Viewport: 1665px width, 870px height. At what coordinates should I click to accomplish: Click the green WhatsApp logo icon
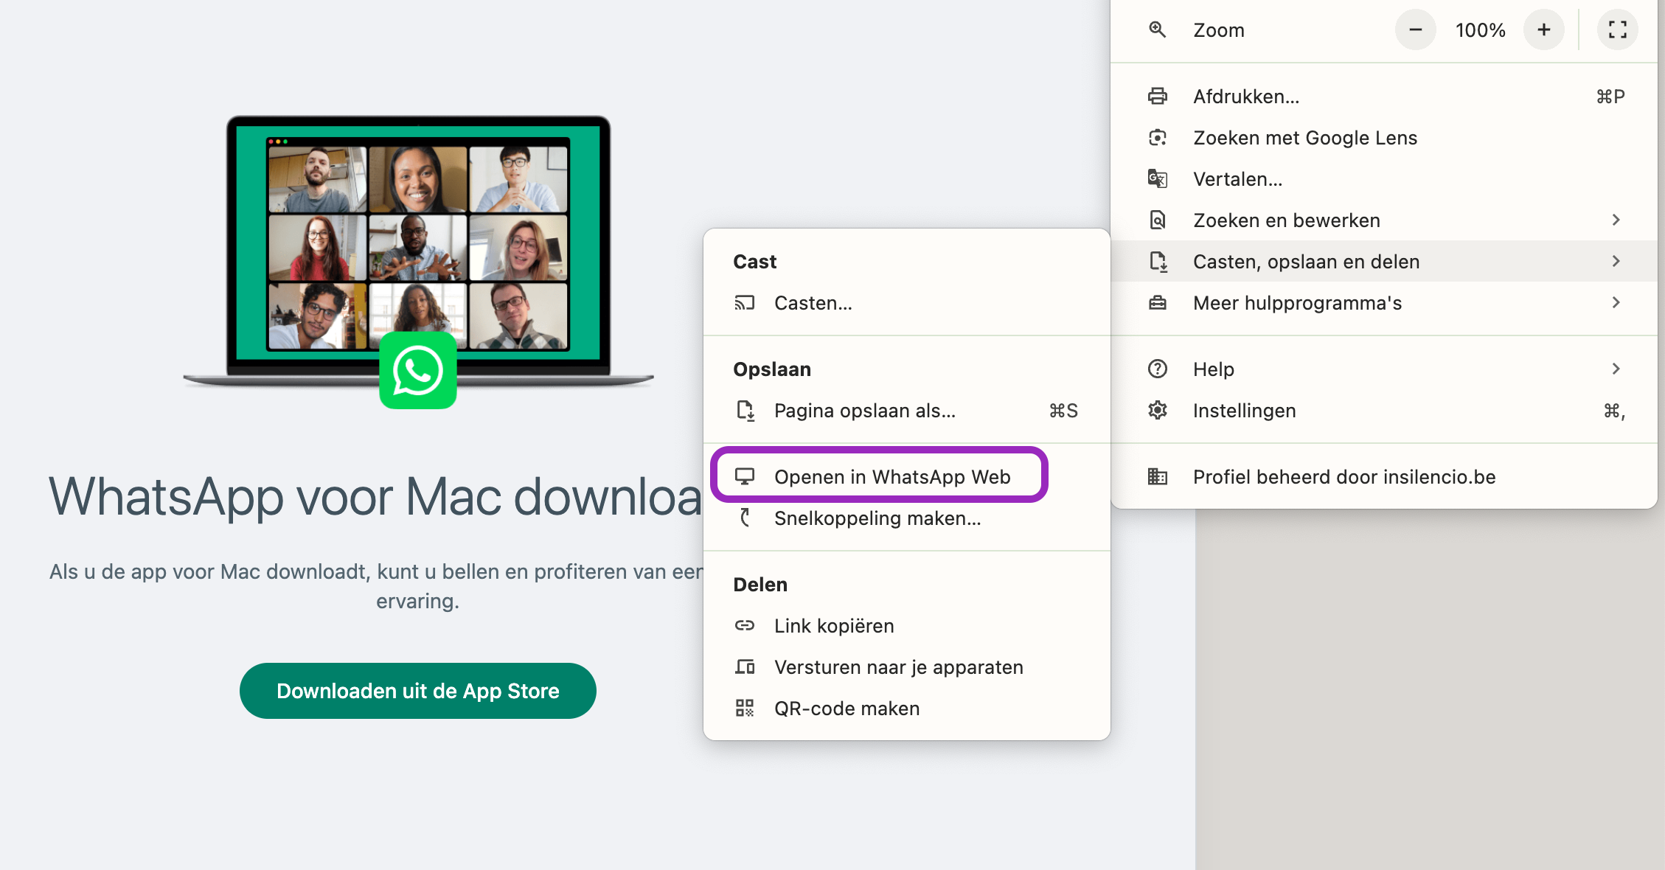click(417, 371)
